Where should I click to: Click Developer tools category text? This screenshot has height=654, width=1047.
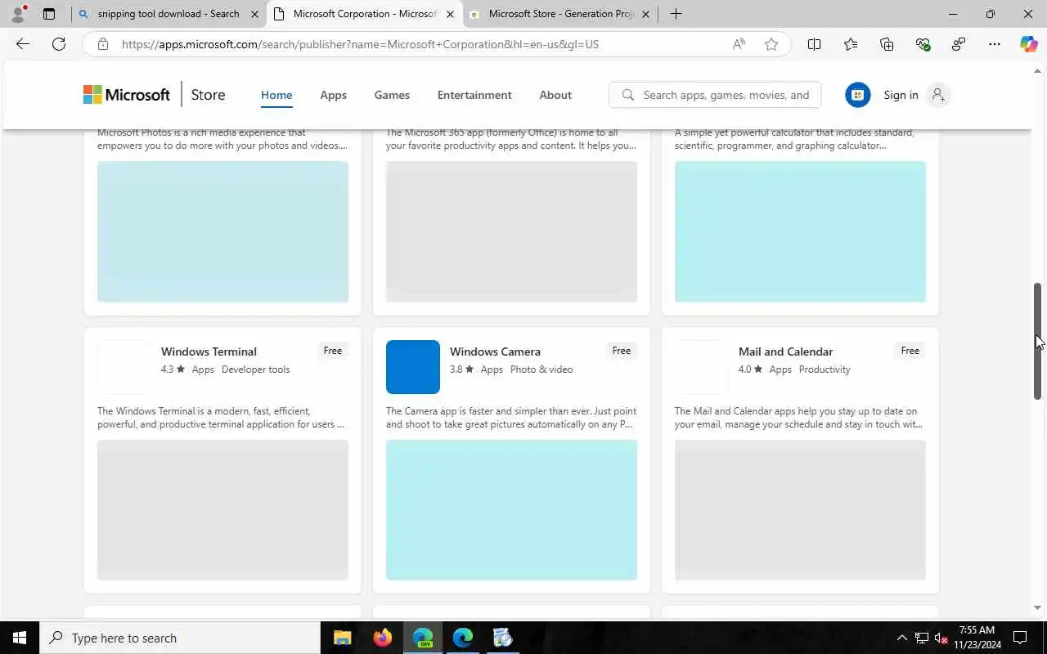(255, 370)
